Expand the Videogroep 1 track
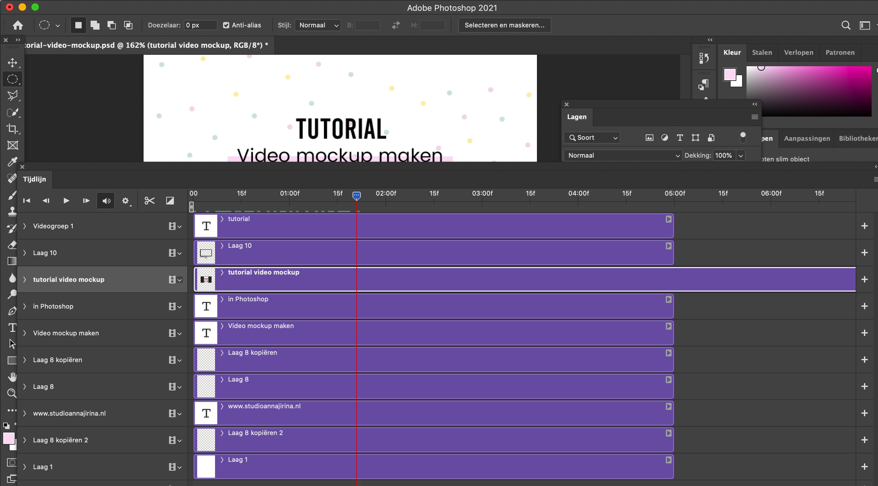 (24, 225)
